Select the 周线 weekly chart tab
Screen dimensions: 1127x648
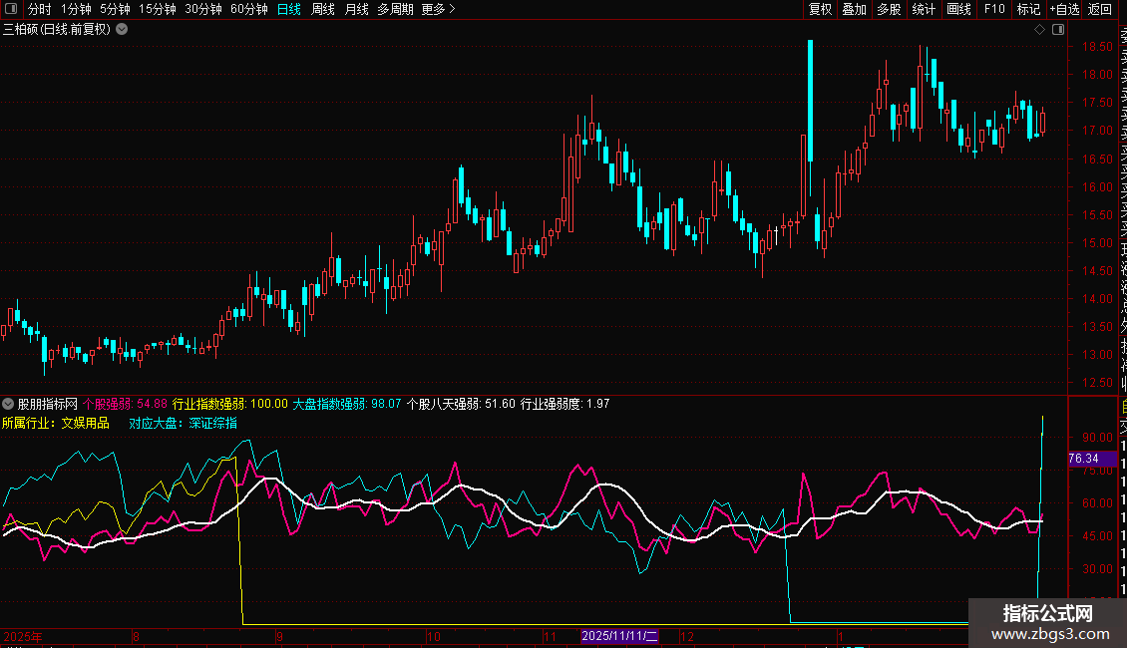tap(322, 9)
